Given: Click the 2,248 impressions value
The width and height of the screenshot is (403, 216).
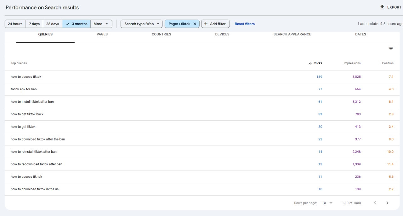Looking at the screenshot, I should (x=356, y=152).
